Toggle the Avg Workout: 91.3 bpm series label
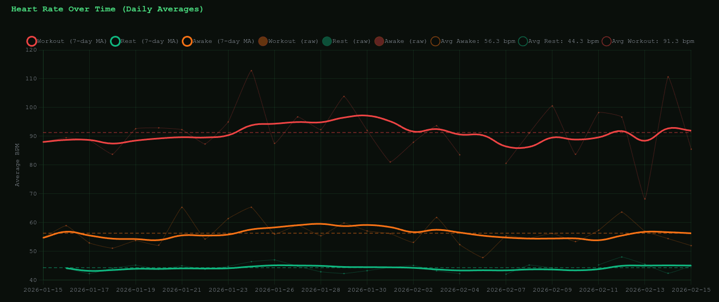 tap(653, 41)
